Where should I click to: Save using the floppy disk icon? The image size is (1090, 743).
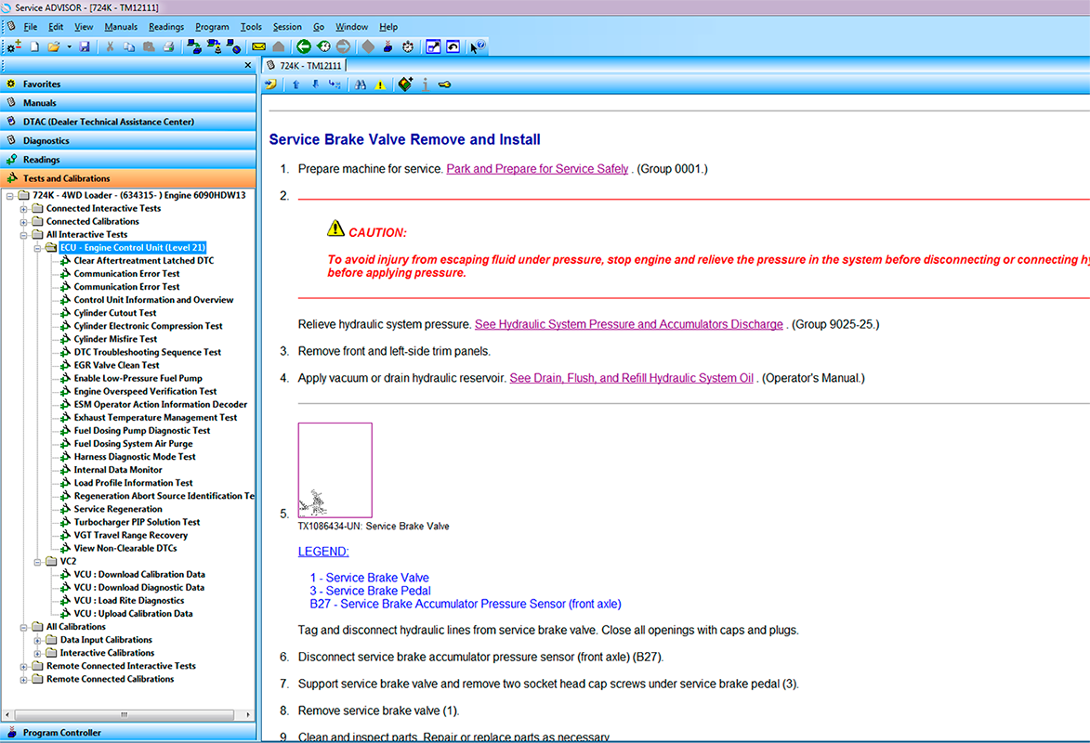click(85, 46)
